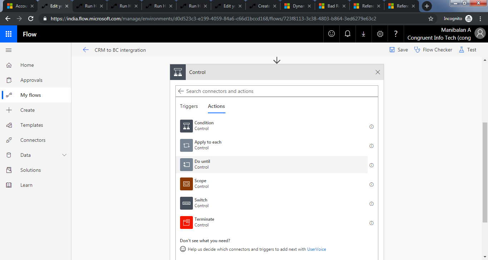The image size is (488, 260).
Task: Show info for the Apply to each action
Action: [x=372, y=146]
